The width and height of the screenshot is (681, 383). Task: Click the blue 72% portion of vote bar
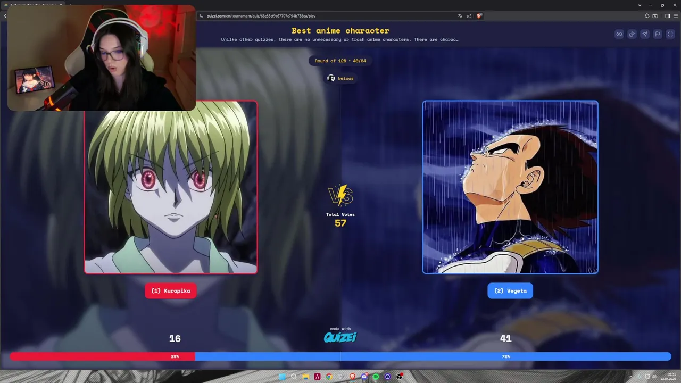pyautogui.click(x=433, y=356)
